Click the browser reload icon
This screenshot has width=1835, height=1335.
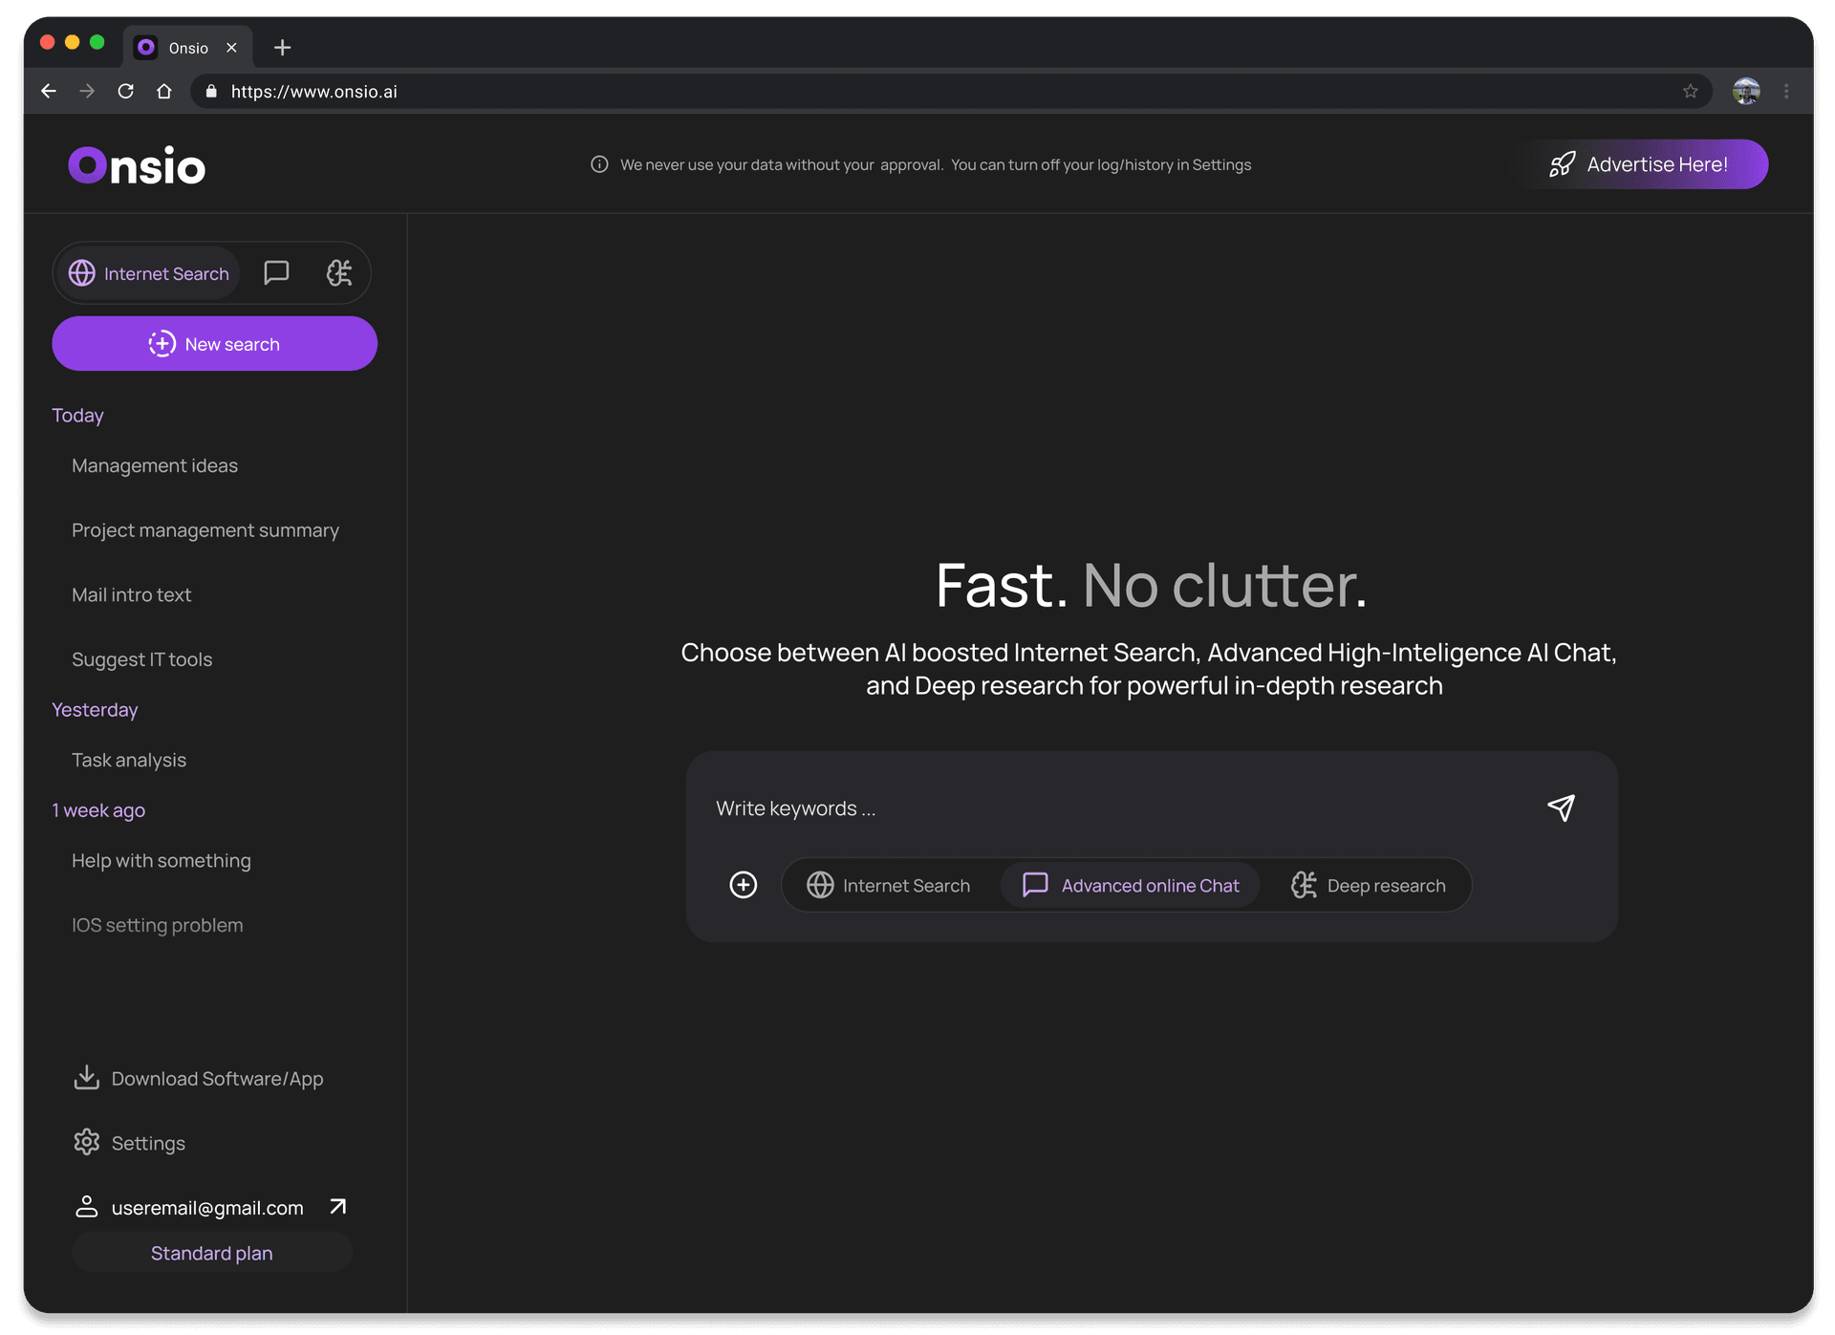[125, 92]
